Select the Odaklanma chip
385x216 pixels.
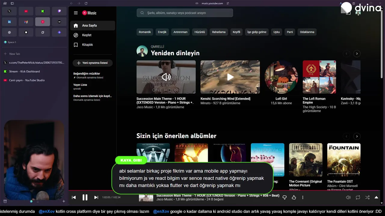(x=307, y=32)
